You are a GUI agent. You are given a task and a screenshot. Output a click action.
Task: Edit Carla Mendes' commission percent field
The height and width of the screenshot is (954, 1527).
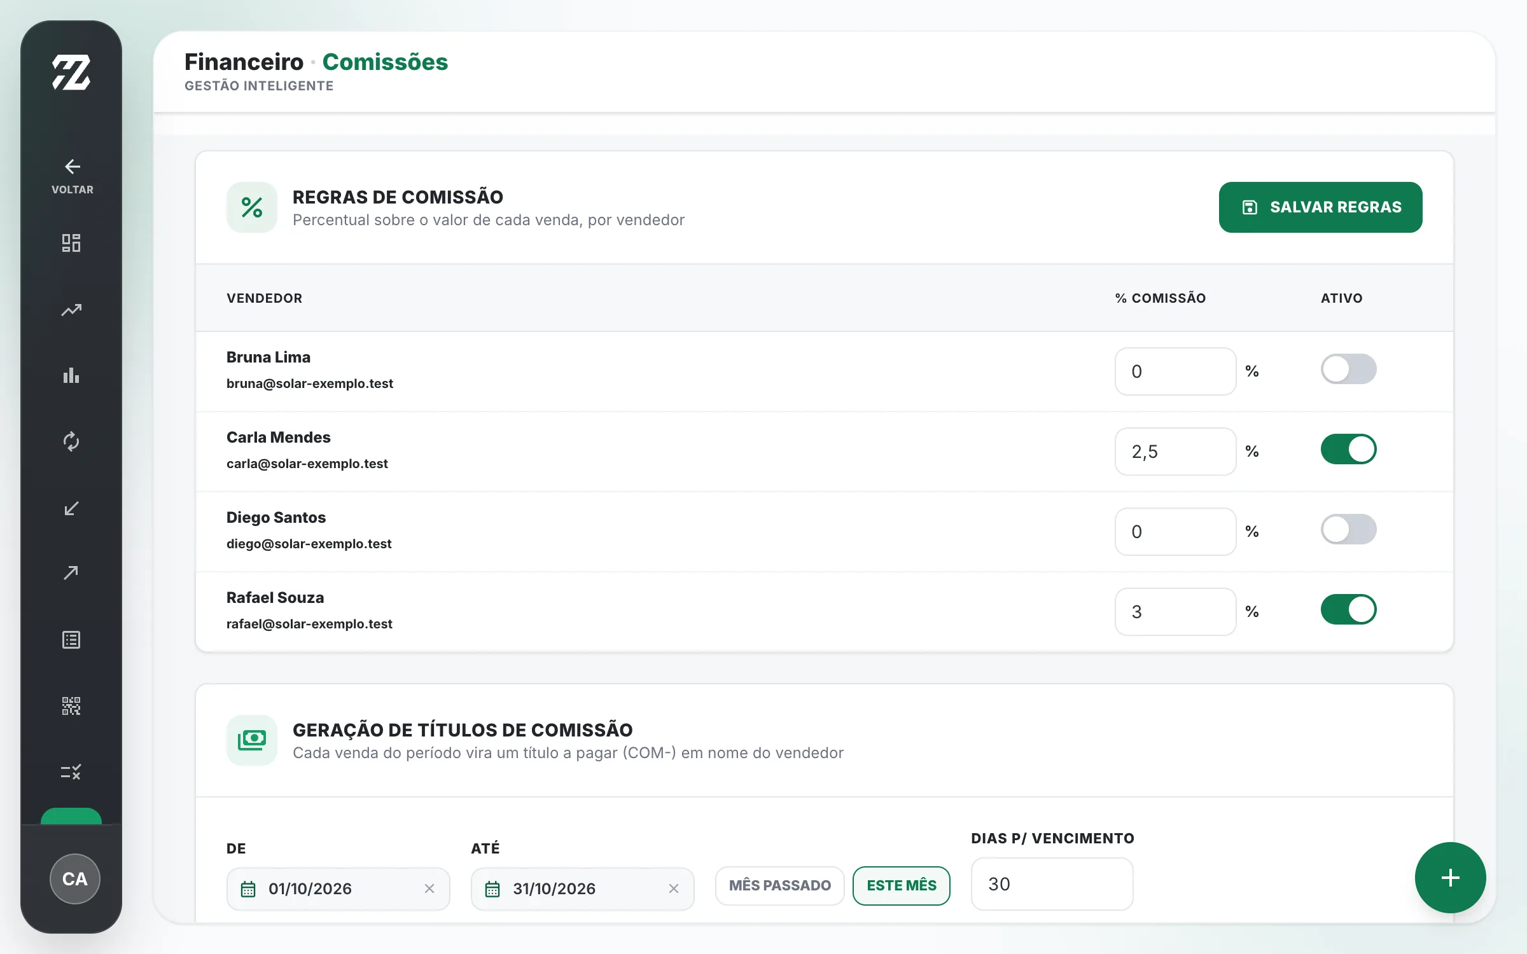pyautogui.click(x=1175, y=452)
